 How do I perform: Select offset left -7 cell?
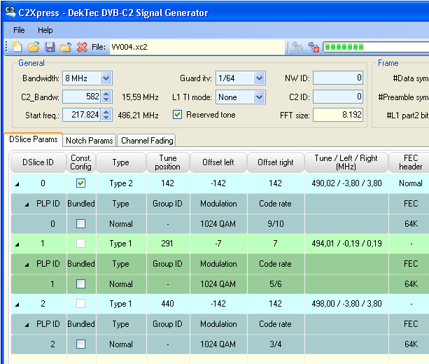(x=218, y=244)
